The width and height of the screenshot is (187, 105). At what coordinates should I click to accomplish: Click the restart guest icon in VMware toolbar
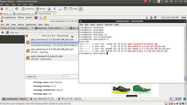(x=17, y=9)
